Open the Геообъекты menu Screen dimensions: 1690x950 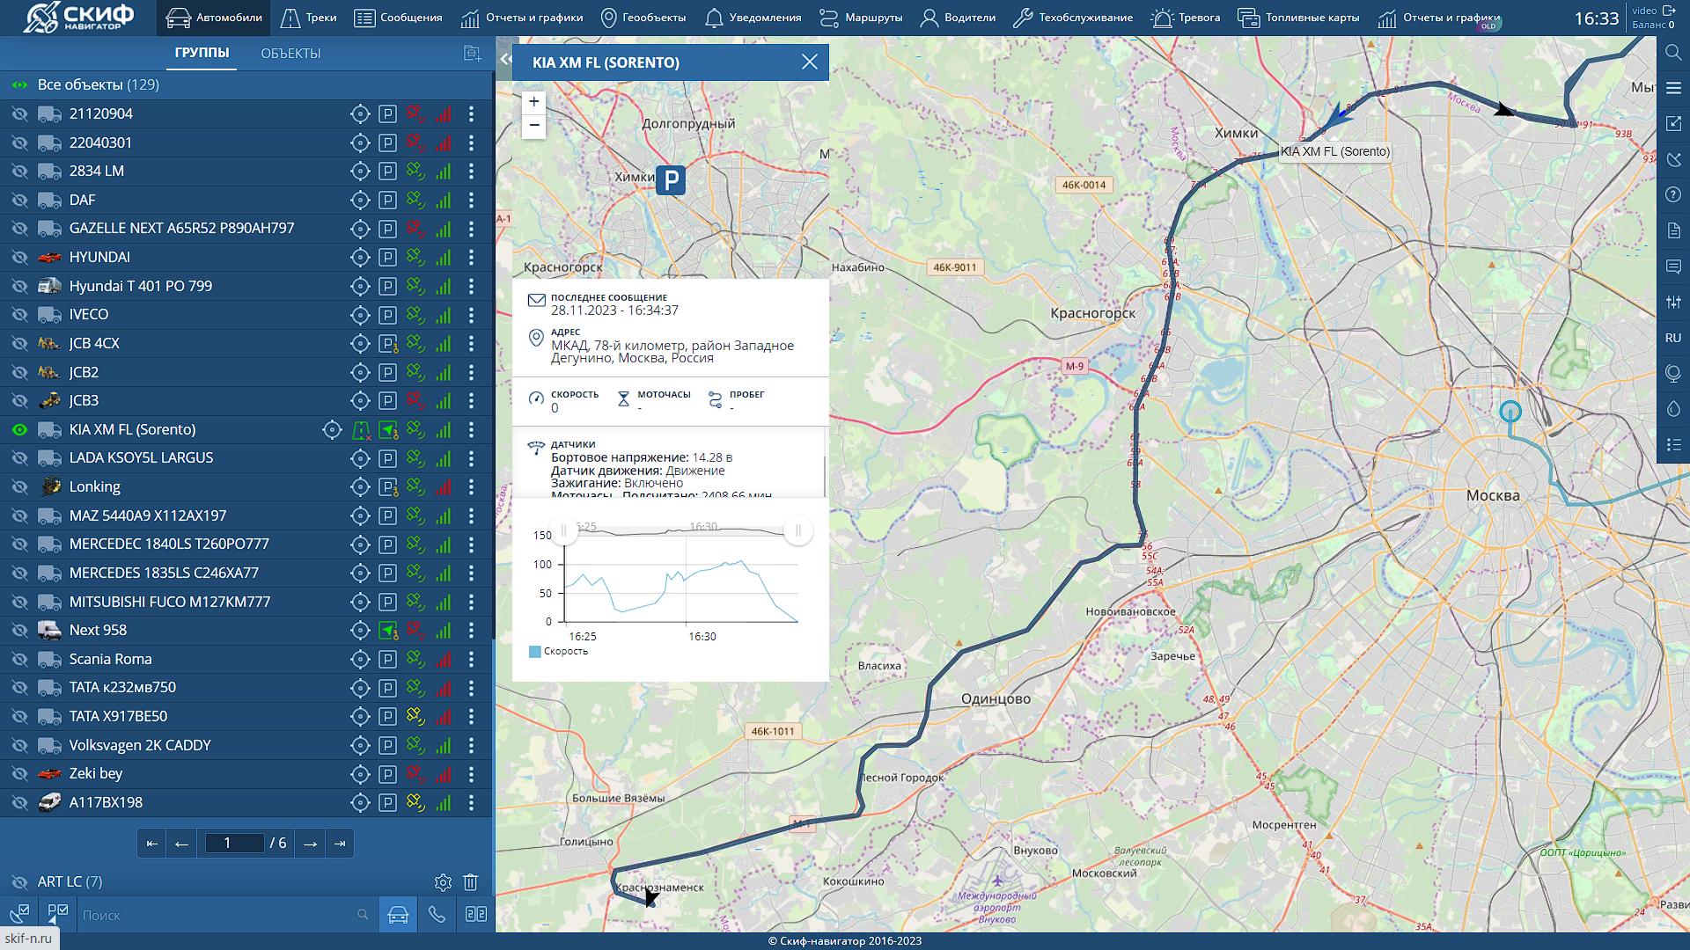643,18
